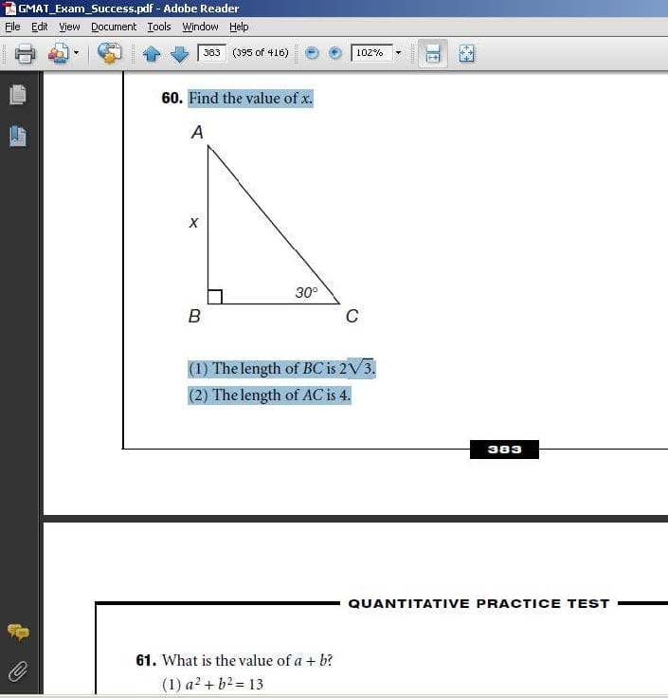Open the Document menu
Screen dimensions: 668x698
tap(114, 27)
